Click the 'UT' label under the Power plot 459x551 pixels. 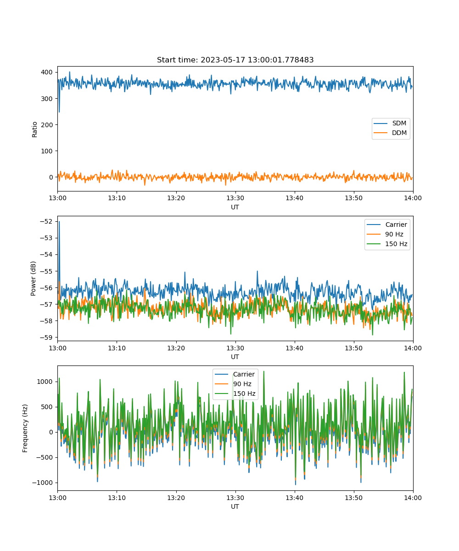tap(235, 357)
